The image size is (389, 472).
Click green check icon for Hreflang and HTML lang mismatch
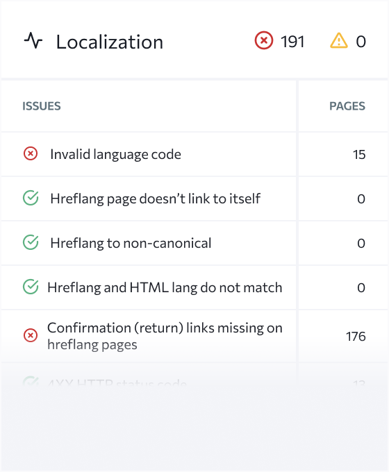coord(31,287)
